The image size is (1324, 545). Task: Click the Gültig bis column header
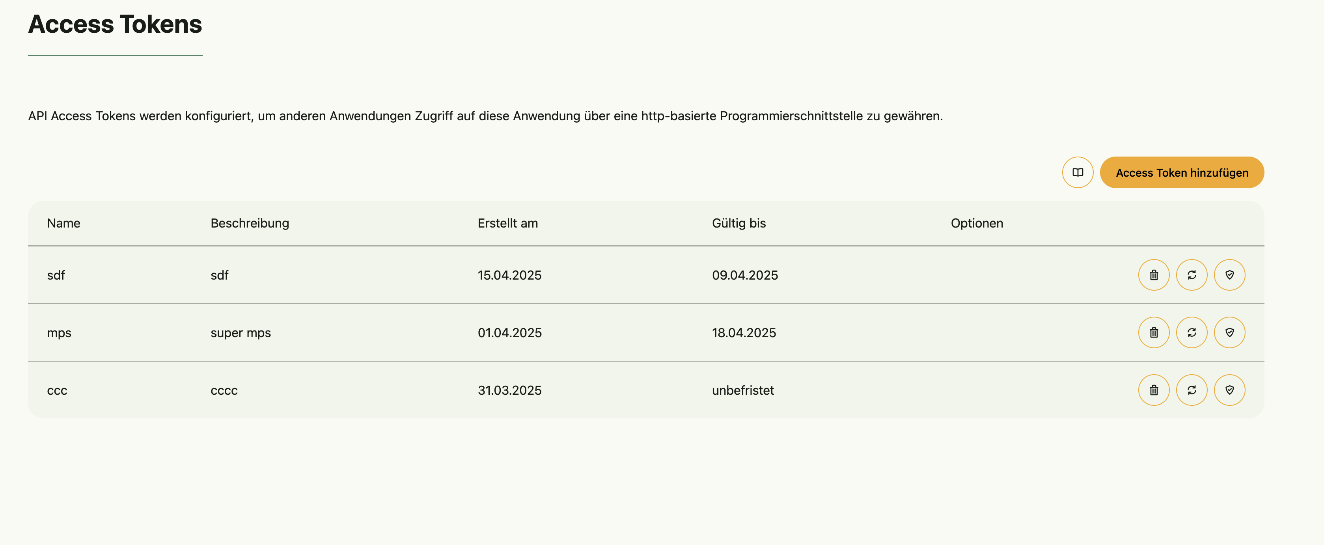tap(738, 223)
